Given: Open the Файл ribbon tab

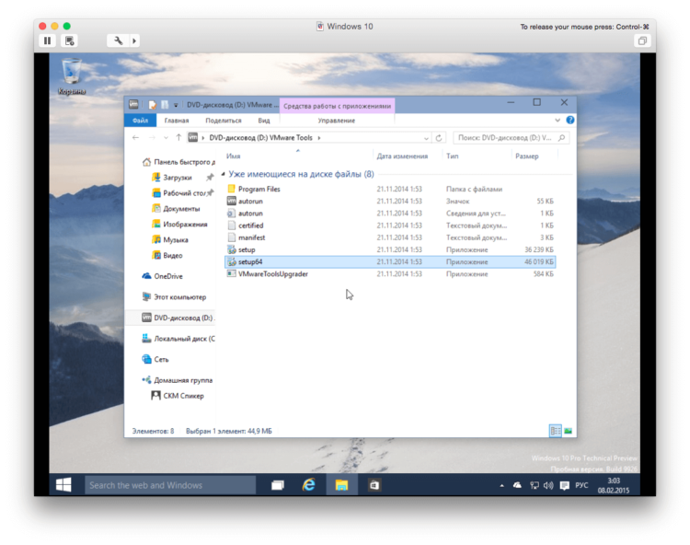Looking at the screenshot, I should coord(140,121).
